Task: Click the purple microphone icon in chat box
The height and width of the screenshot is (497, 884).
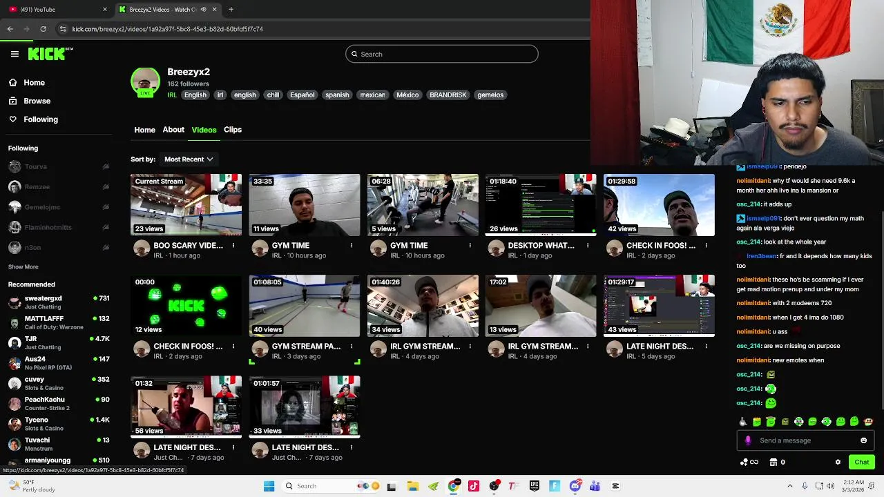Action: coord(748,440)
